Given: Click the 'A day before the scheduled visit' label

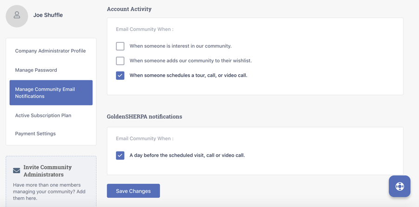Looking at the screenshot, I should (x=187, y=155).
